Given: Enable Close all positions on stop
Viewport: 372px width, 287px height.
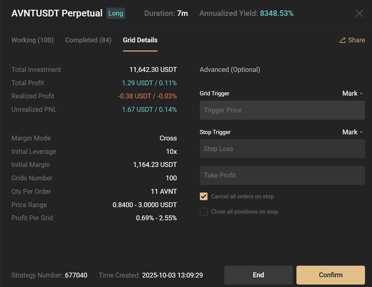Looking at the screenshot, I should tap(204, 212).
